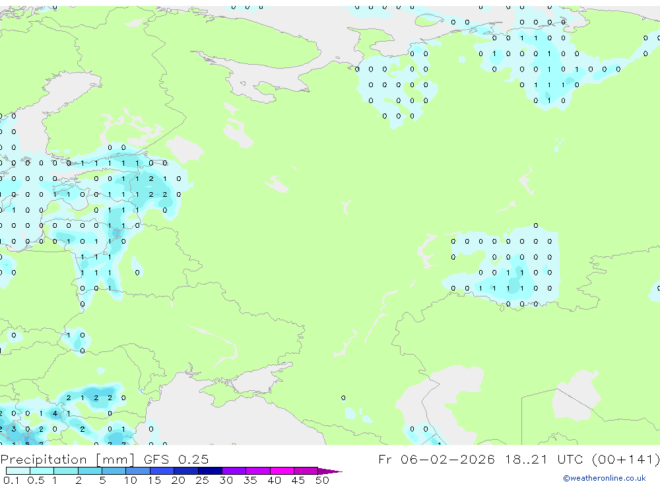Click the legend label '10'
Viewport: 660px width, 484px height.
(x=131, y=480)
